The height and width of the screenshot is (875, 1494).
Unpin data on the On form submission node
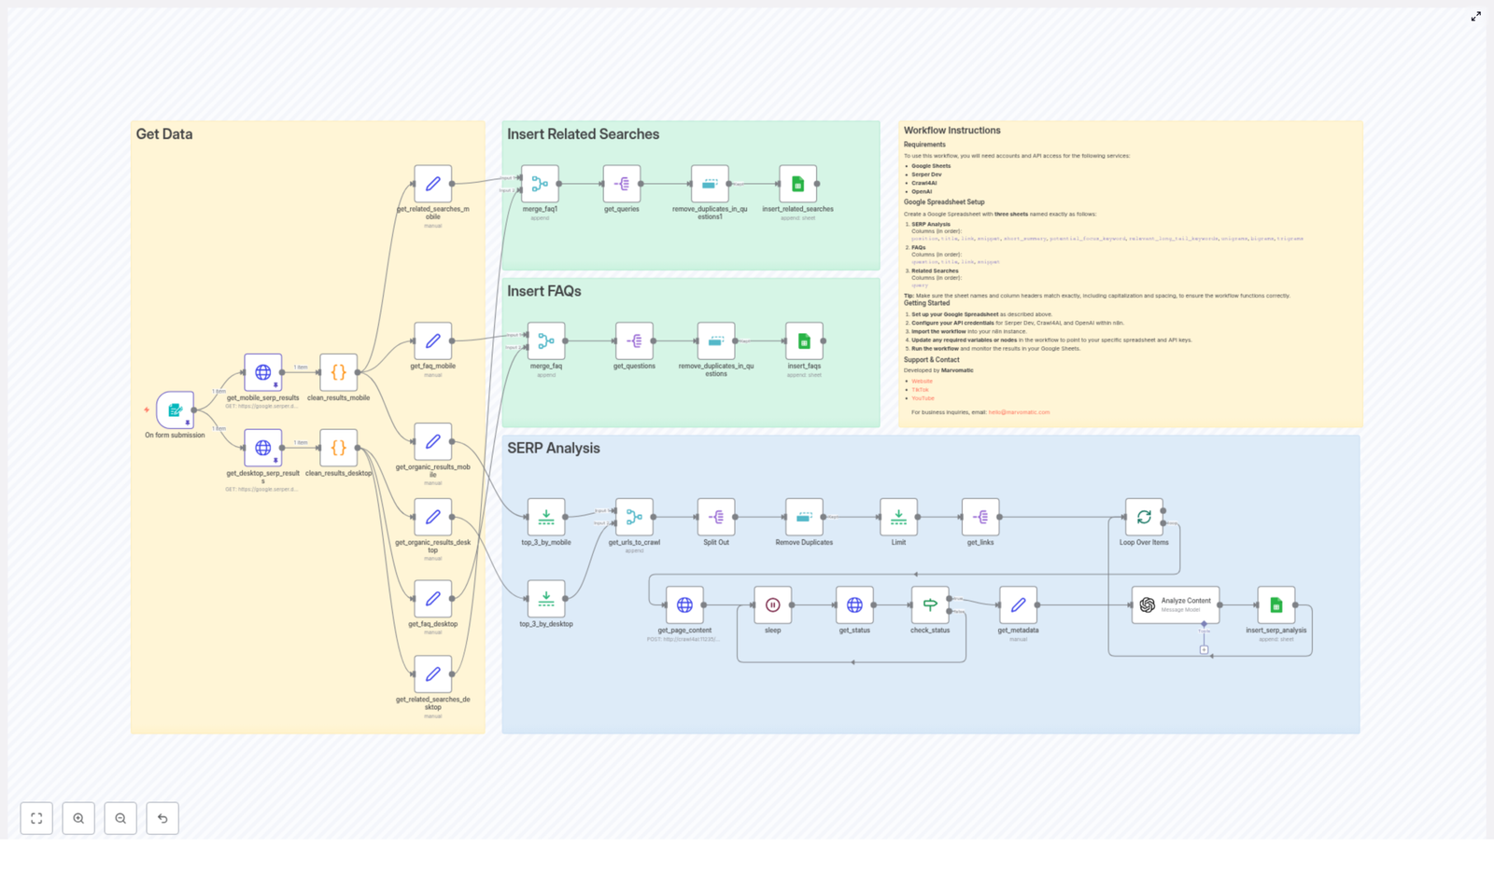(188, 423)
